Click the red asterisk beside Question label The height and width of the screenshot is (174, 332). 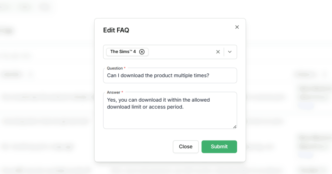[125, 68]
